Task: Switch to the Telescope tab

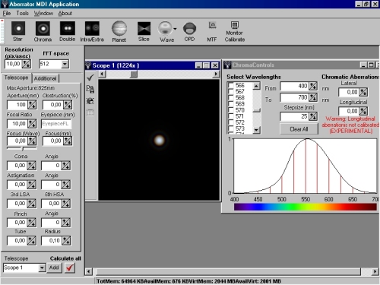Action: click(x=17, y=78)
